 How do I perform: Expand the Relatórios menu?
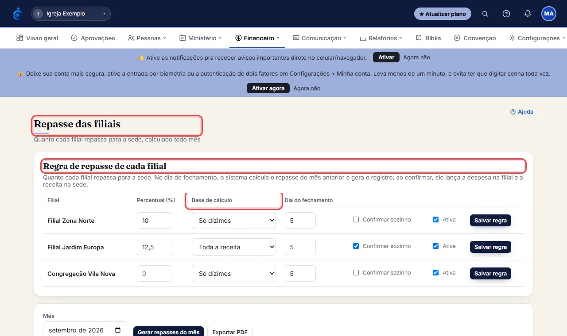381,38
